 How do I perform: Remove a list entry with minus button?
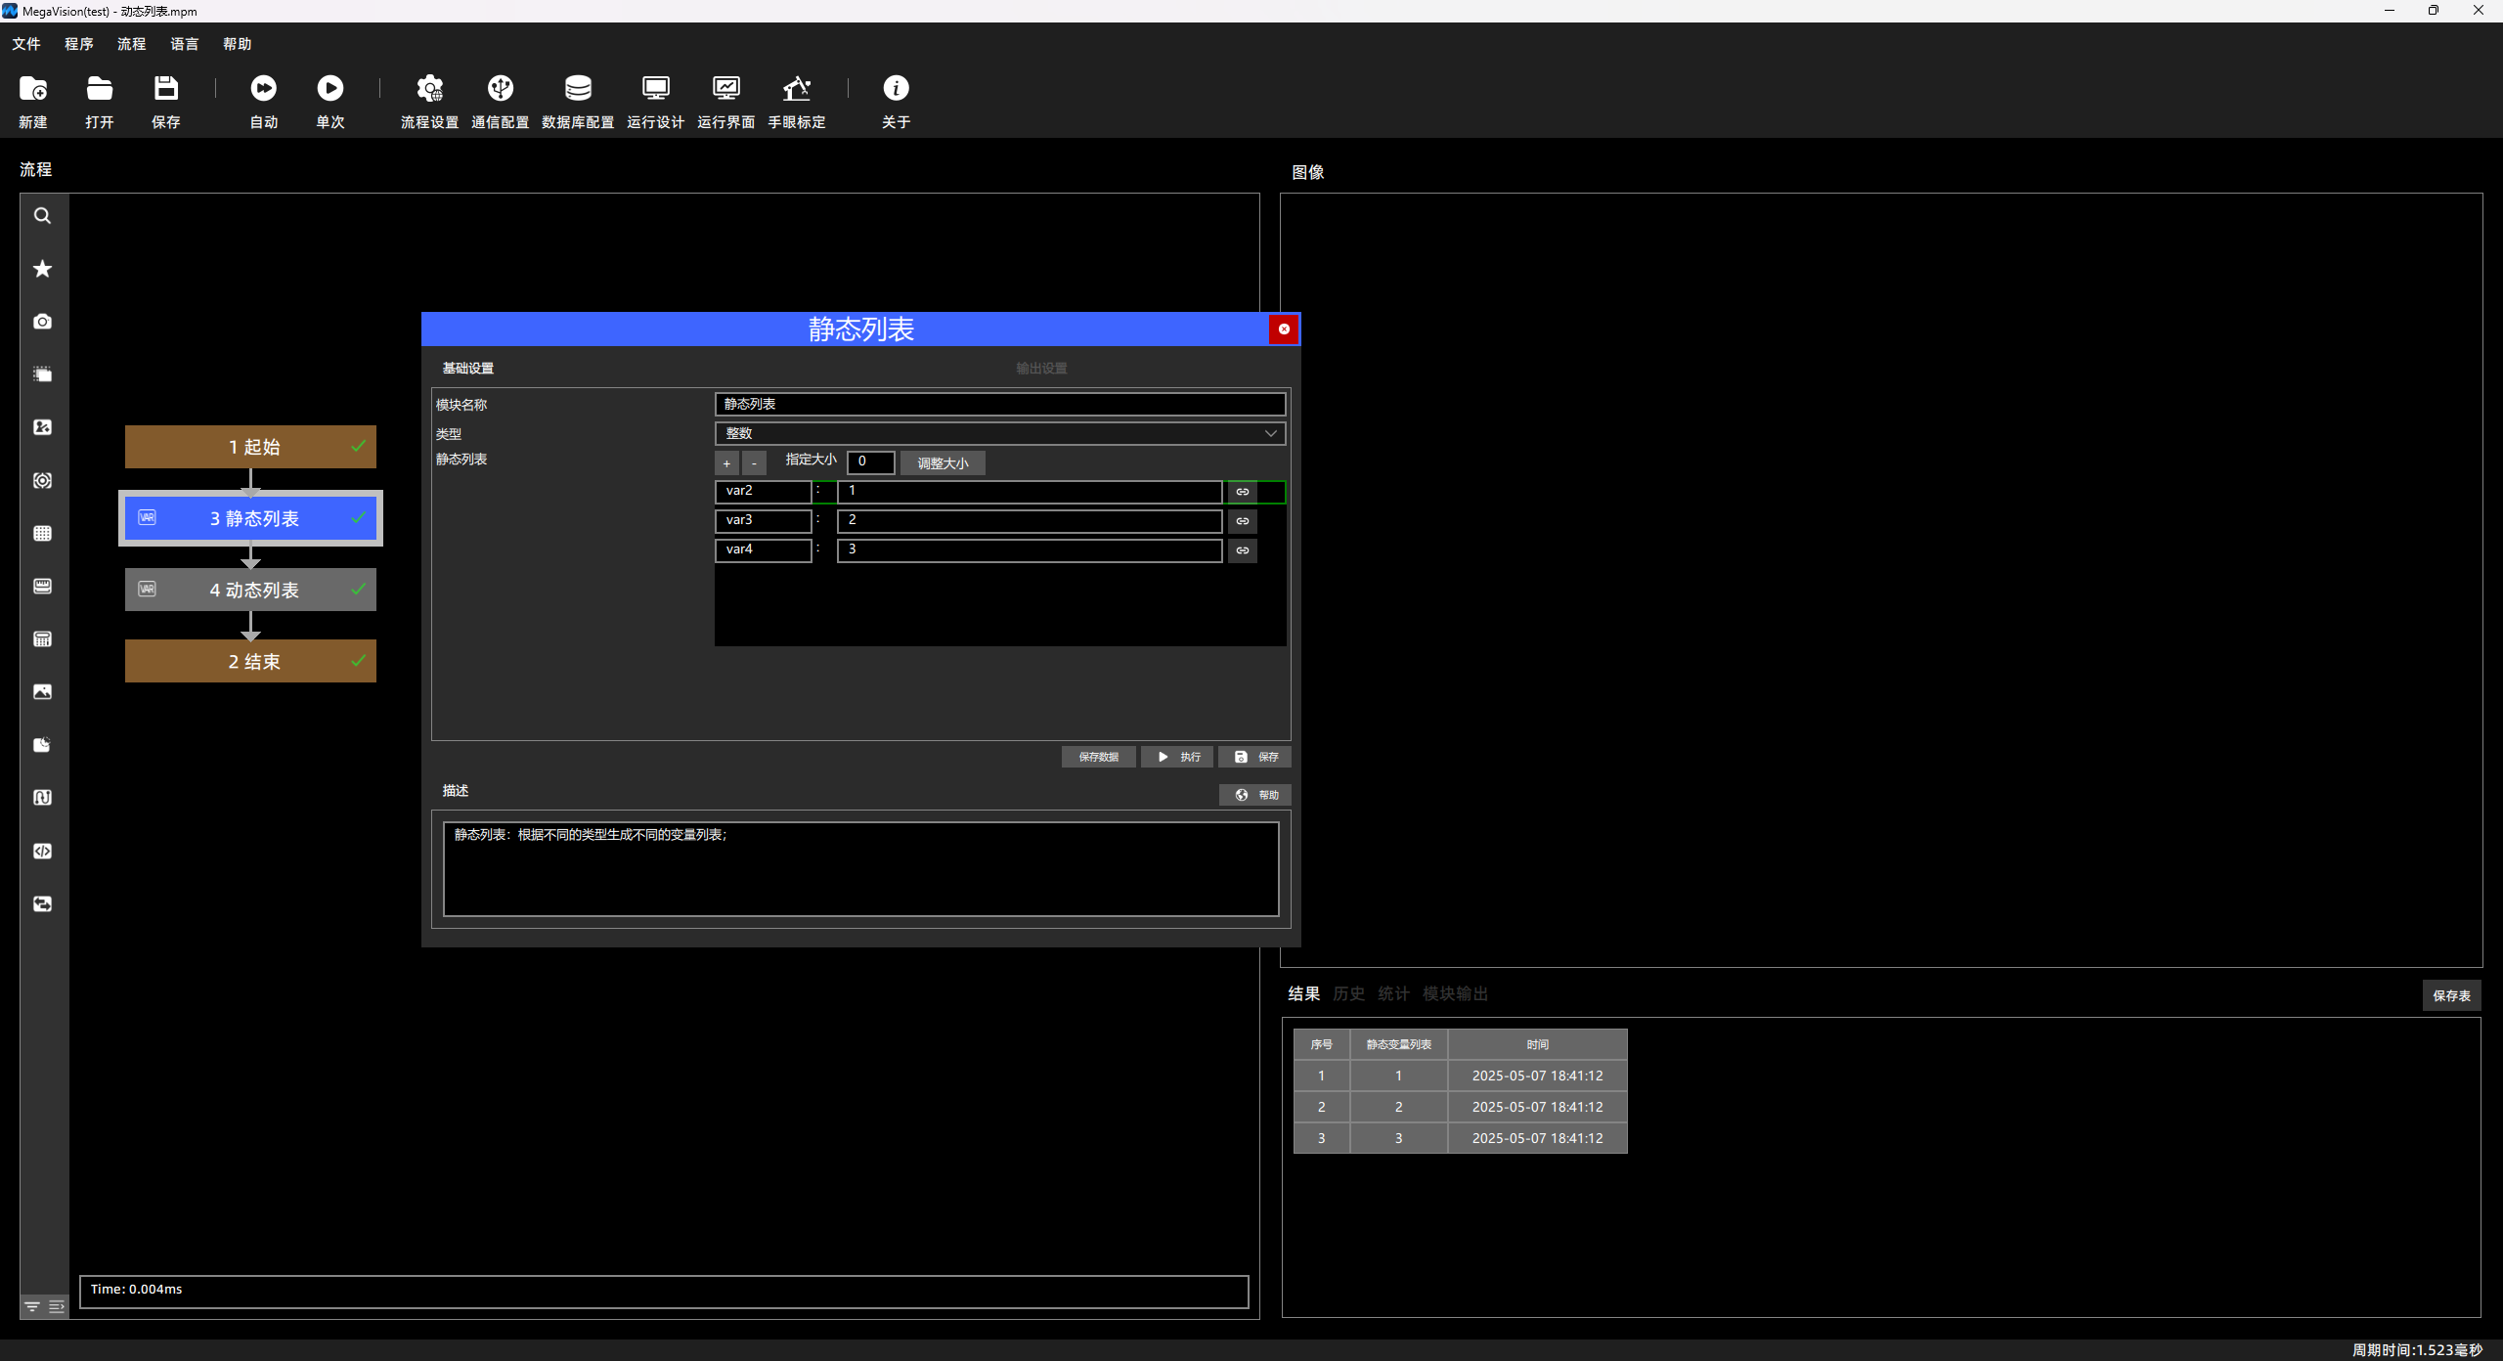754,463
